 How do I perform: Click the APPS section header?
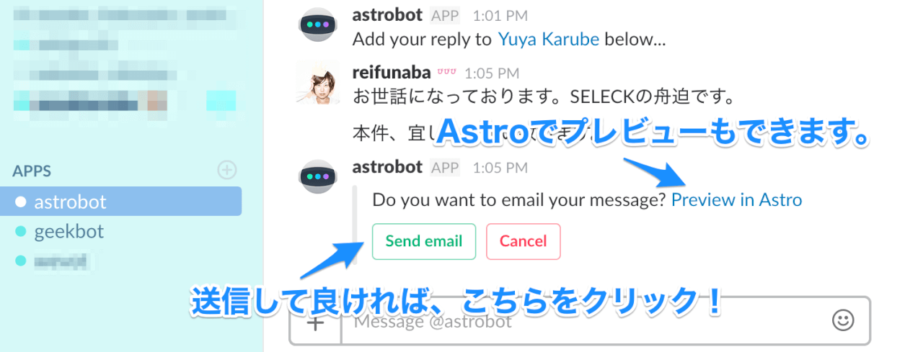pyautogui.click(x=32, y=171)
